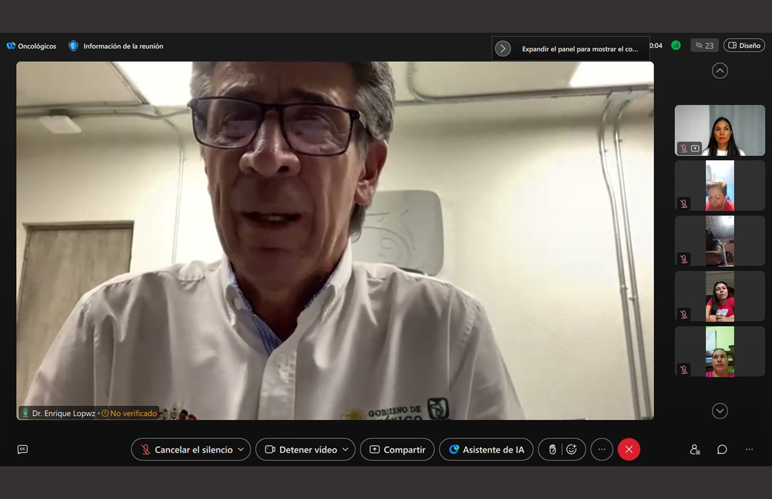
Task: Open Asistente de IA
Action: click(486, 450)
